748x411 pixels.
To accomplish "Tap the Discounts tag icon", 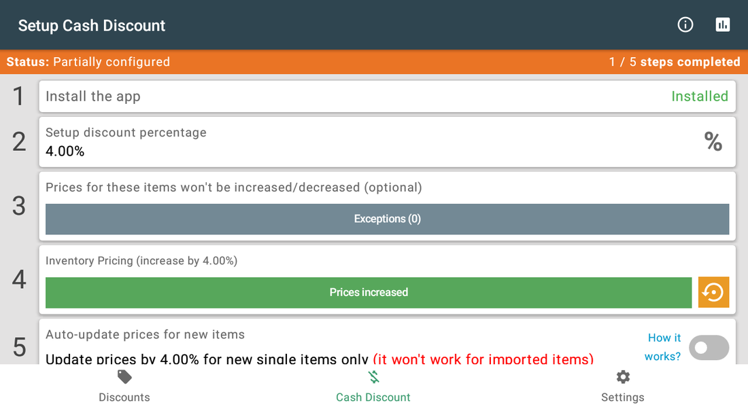I will click(x=124, y=377).
